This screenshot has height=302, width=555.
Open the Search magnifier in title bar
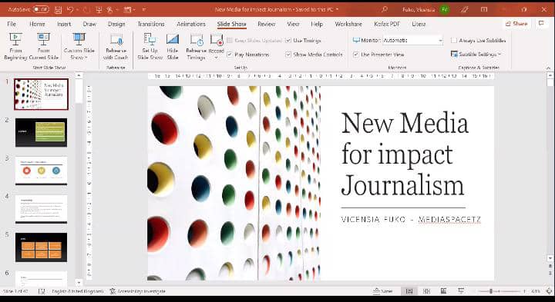click(385, 9)
